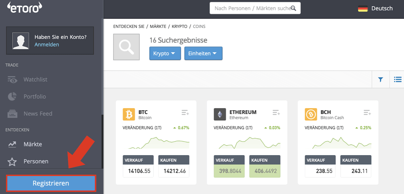404x194 pixels.
Task: Select the Märkte chart icon
Action: [12, 144]
